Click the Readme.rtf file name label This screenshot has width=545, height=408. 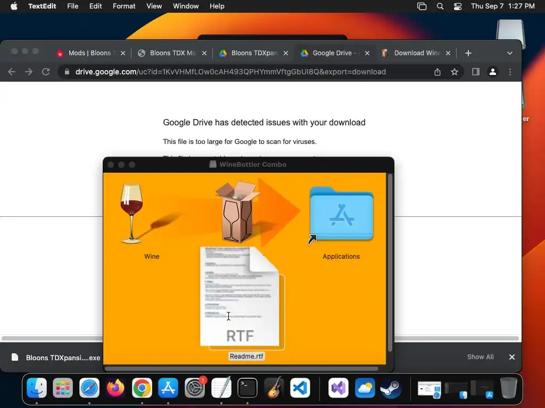(x=247, y=356)
